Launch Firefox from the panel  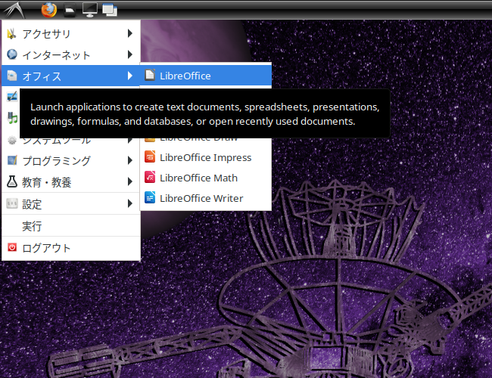tap(49, 10)
